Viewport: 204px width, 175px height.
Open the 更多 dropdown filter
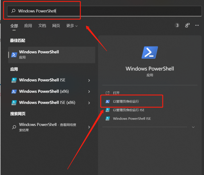pyautogui.click(x=72, y=26)
